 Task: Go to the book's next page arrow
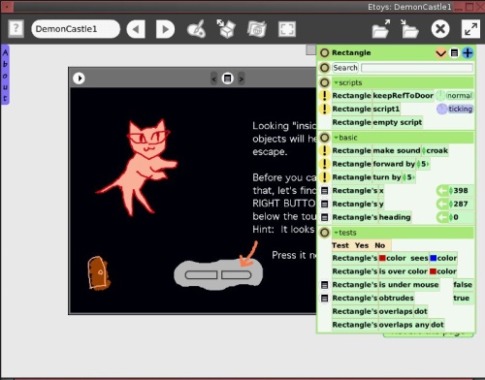241,79
